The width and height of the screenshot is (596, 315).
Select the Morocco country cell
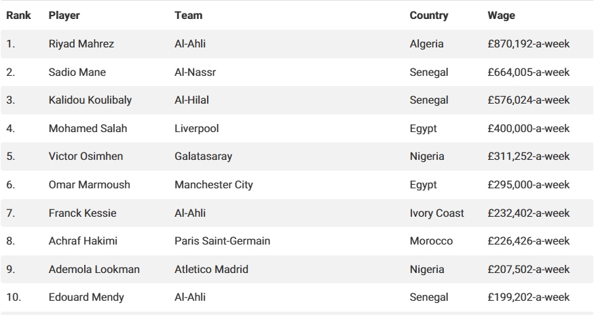tap(430, 241)
